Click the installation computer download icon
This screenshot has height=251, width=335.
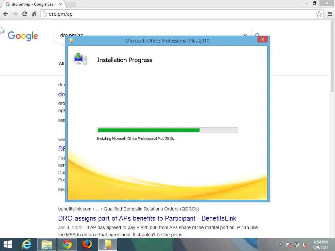pos(80,59)
